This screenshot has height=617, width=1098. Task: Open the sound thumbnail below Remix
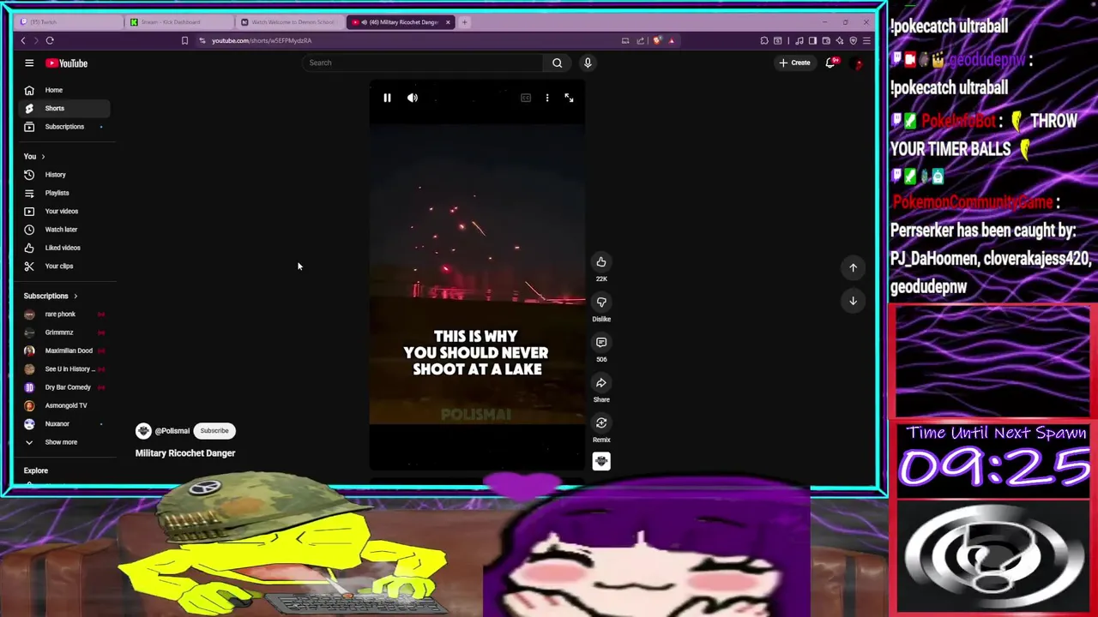click(601, 461)
